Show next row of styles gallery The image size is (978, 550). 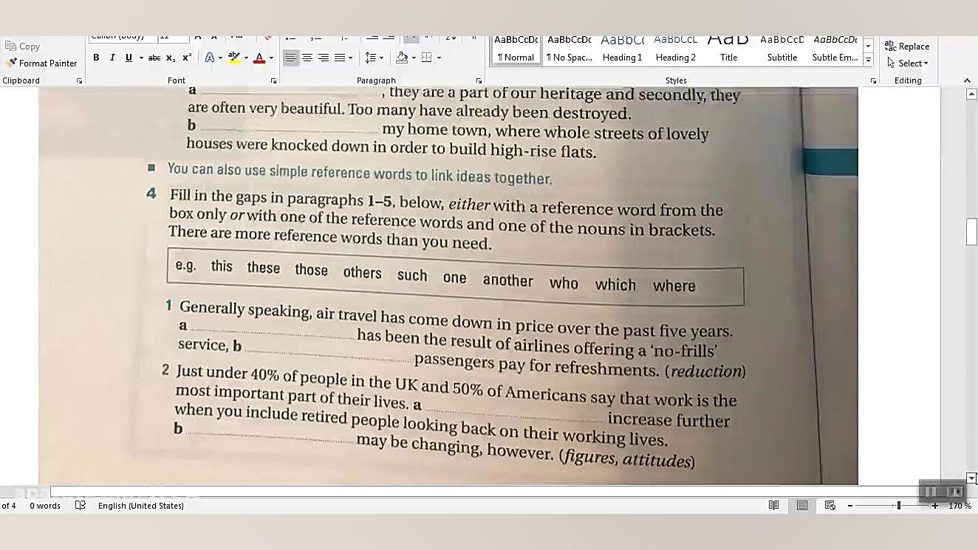point(868,46)
